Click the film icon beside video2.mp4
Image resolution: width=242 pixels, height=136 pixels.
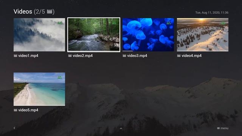(x=70, y=56)
